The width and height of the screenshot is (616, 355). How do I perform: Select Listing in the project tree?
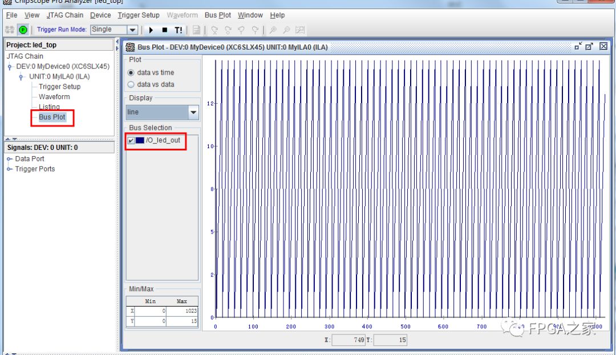[x=49, y=107]
